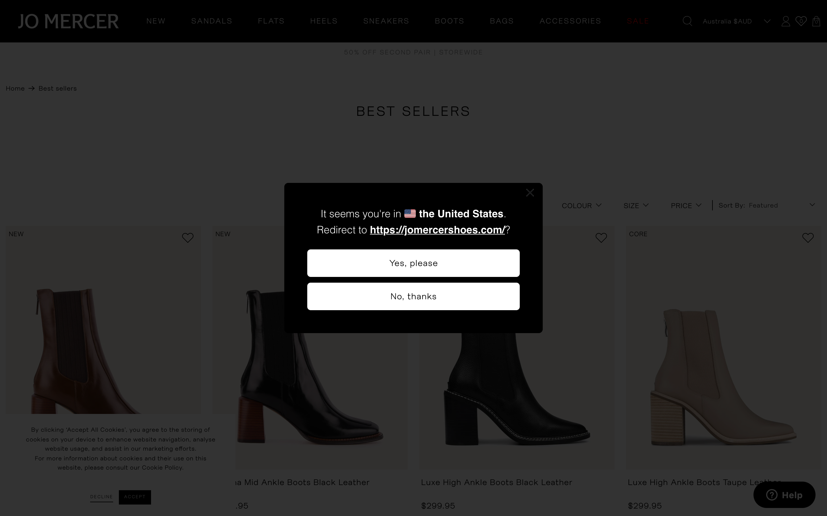Open the account profile icon
Viewport: 827px width, 516px height.
point(786,21)
